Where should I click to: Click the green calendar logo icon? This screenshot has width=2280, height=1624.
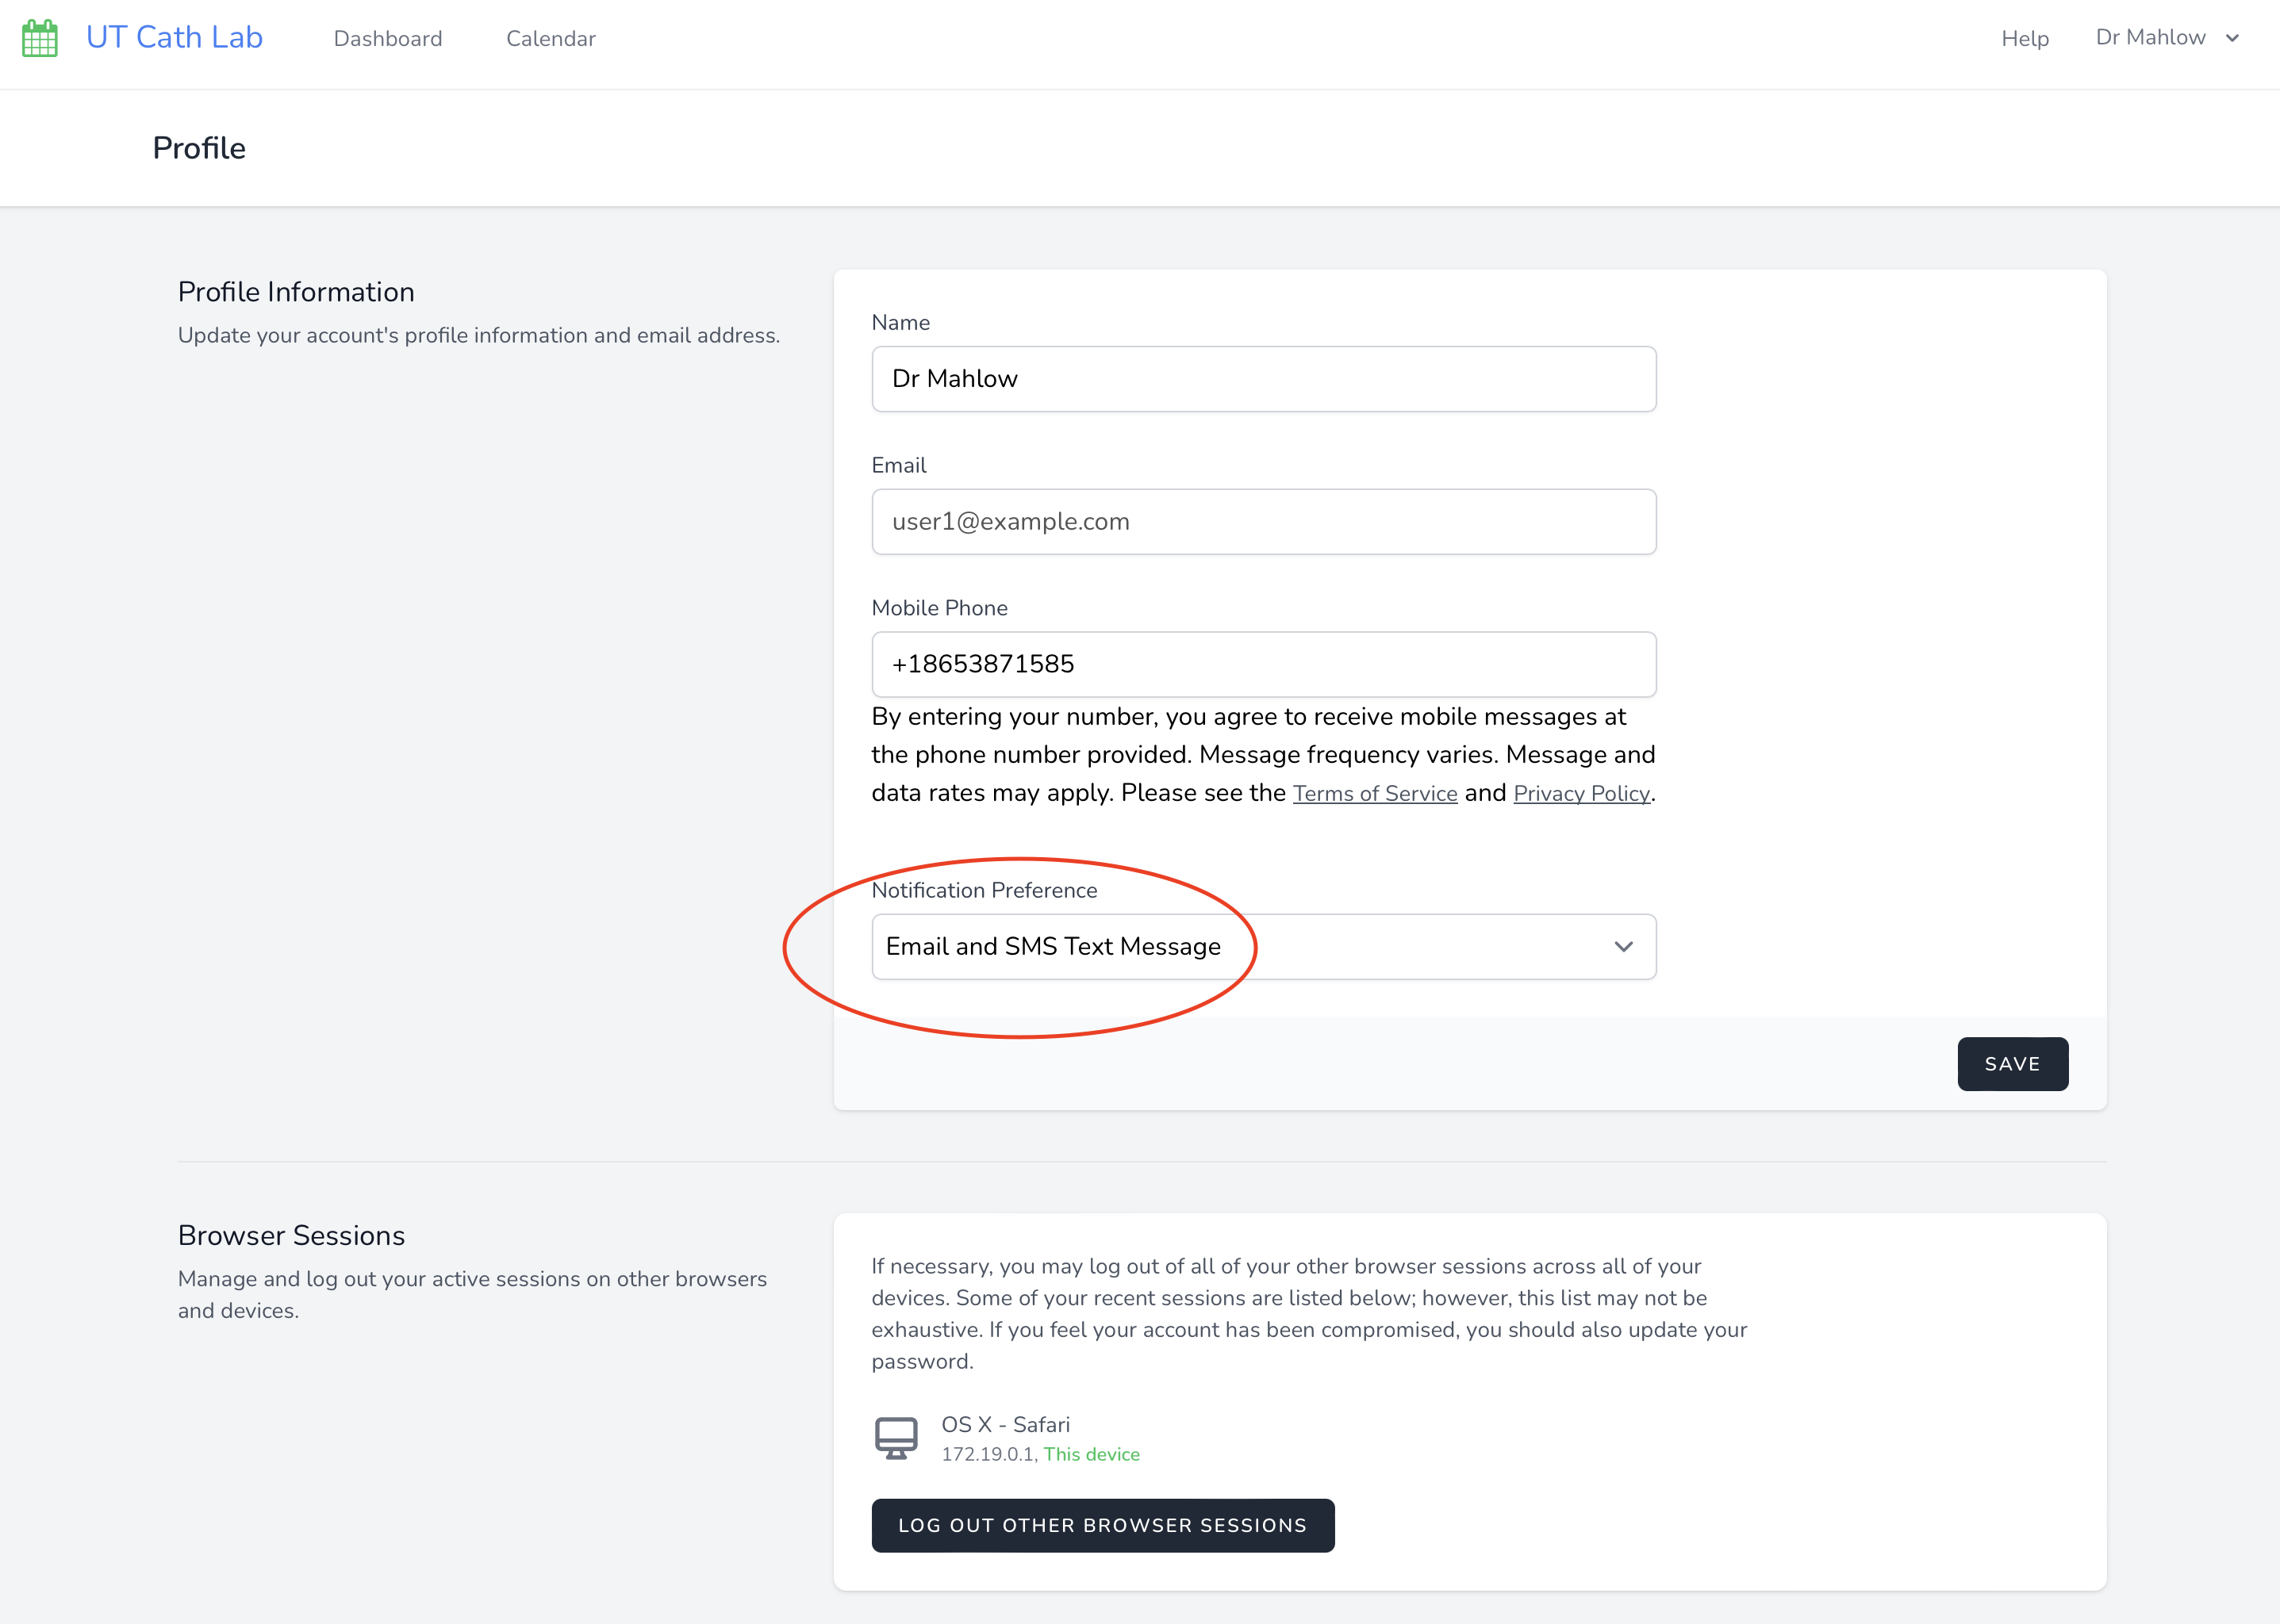pos(40,38)
